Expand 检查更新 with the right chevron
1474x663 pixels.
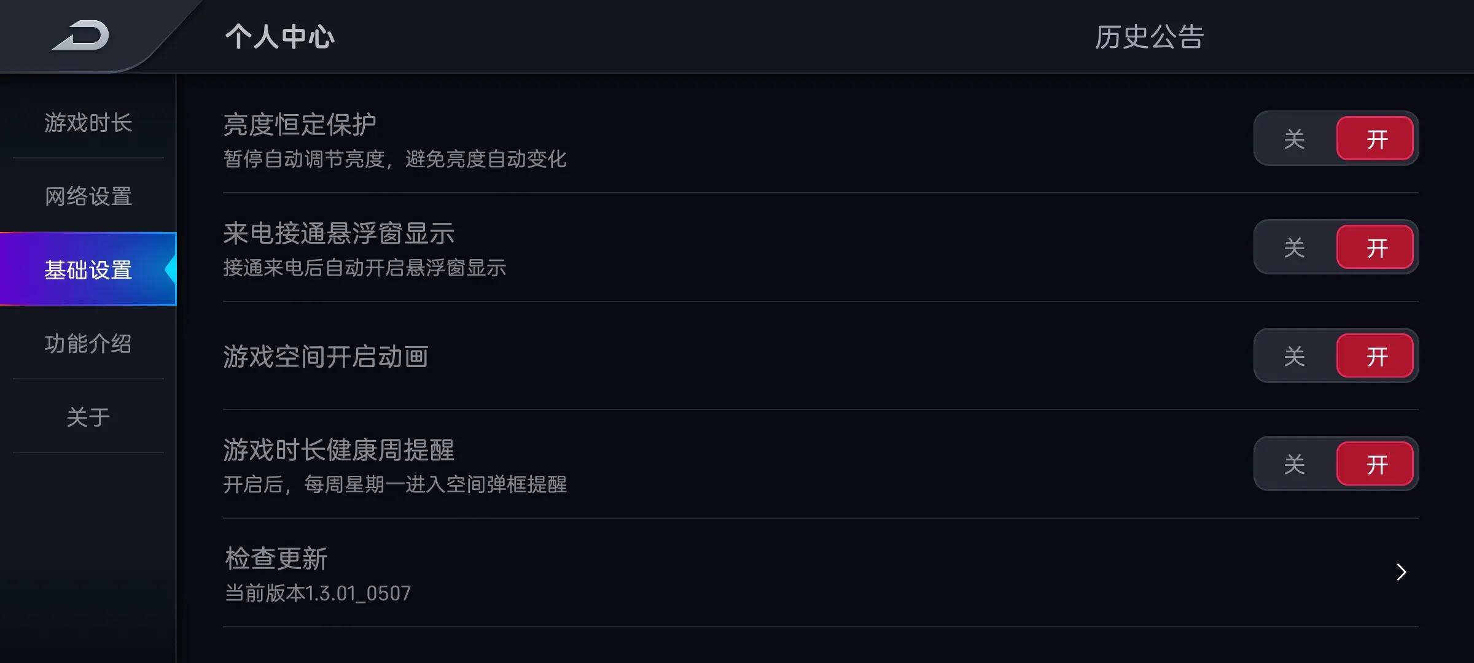[1401, 572]
